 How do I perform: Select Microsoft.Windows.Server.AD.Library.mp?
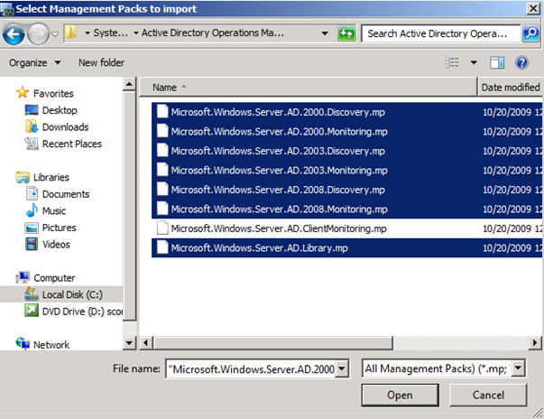[346, 248]
